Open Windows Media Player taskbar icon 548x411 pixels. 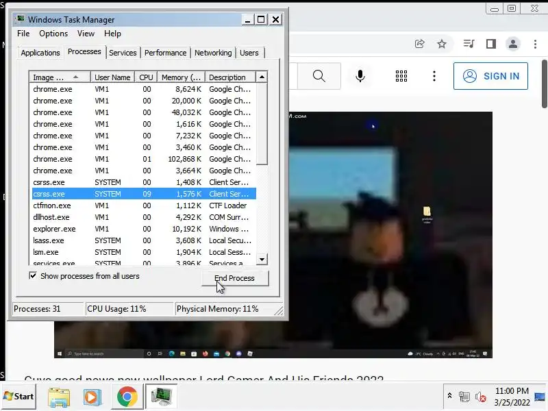(x=92, y=397)
